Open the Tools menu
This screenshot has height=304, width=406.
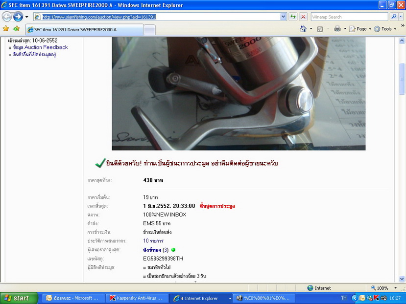click(x=385, y=29)
